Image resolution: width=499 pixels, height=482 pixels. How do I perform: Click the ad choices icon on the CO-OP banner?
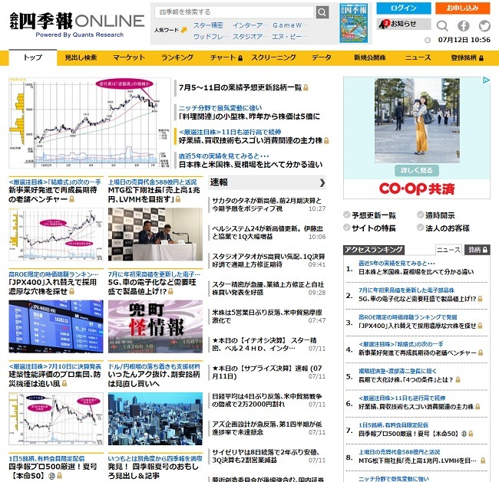486,80
